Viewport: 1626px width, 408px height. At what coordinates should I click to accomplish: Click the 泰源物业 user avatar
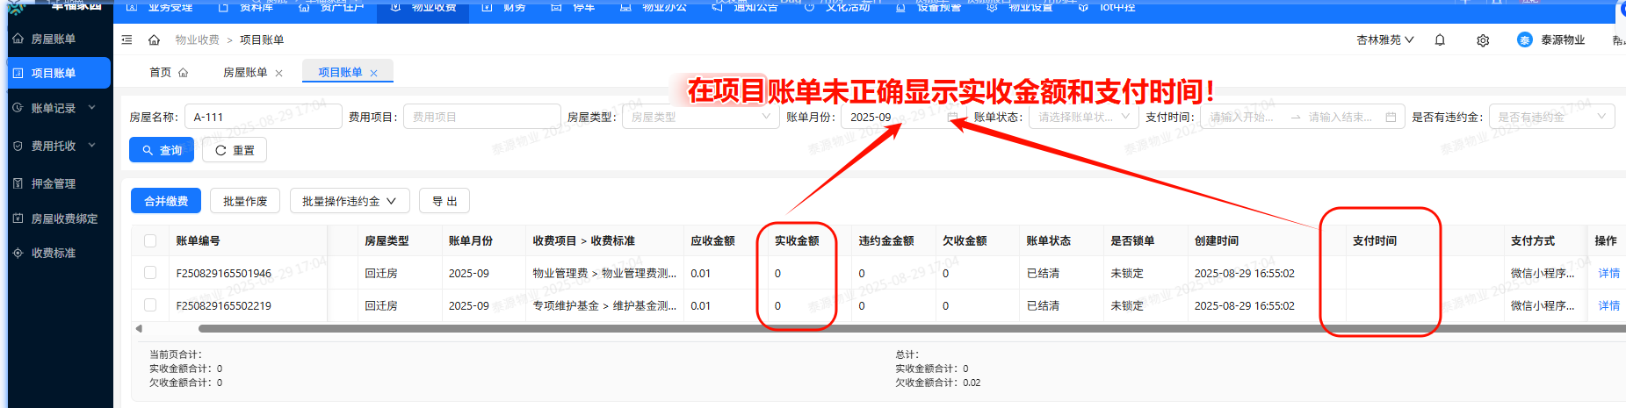pos(1524,39)
